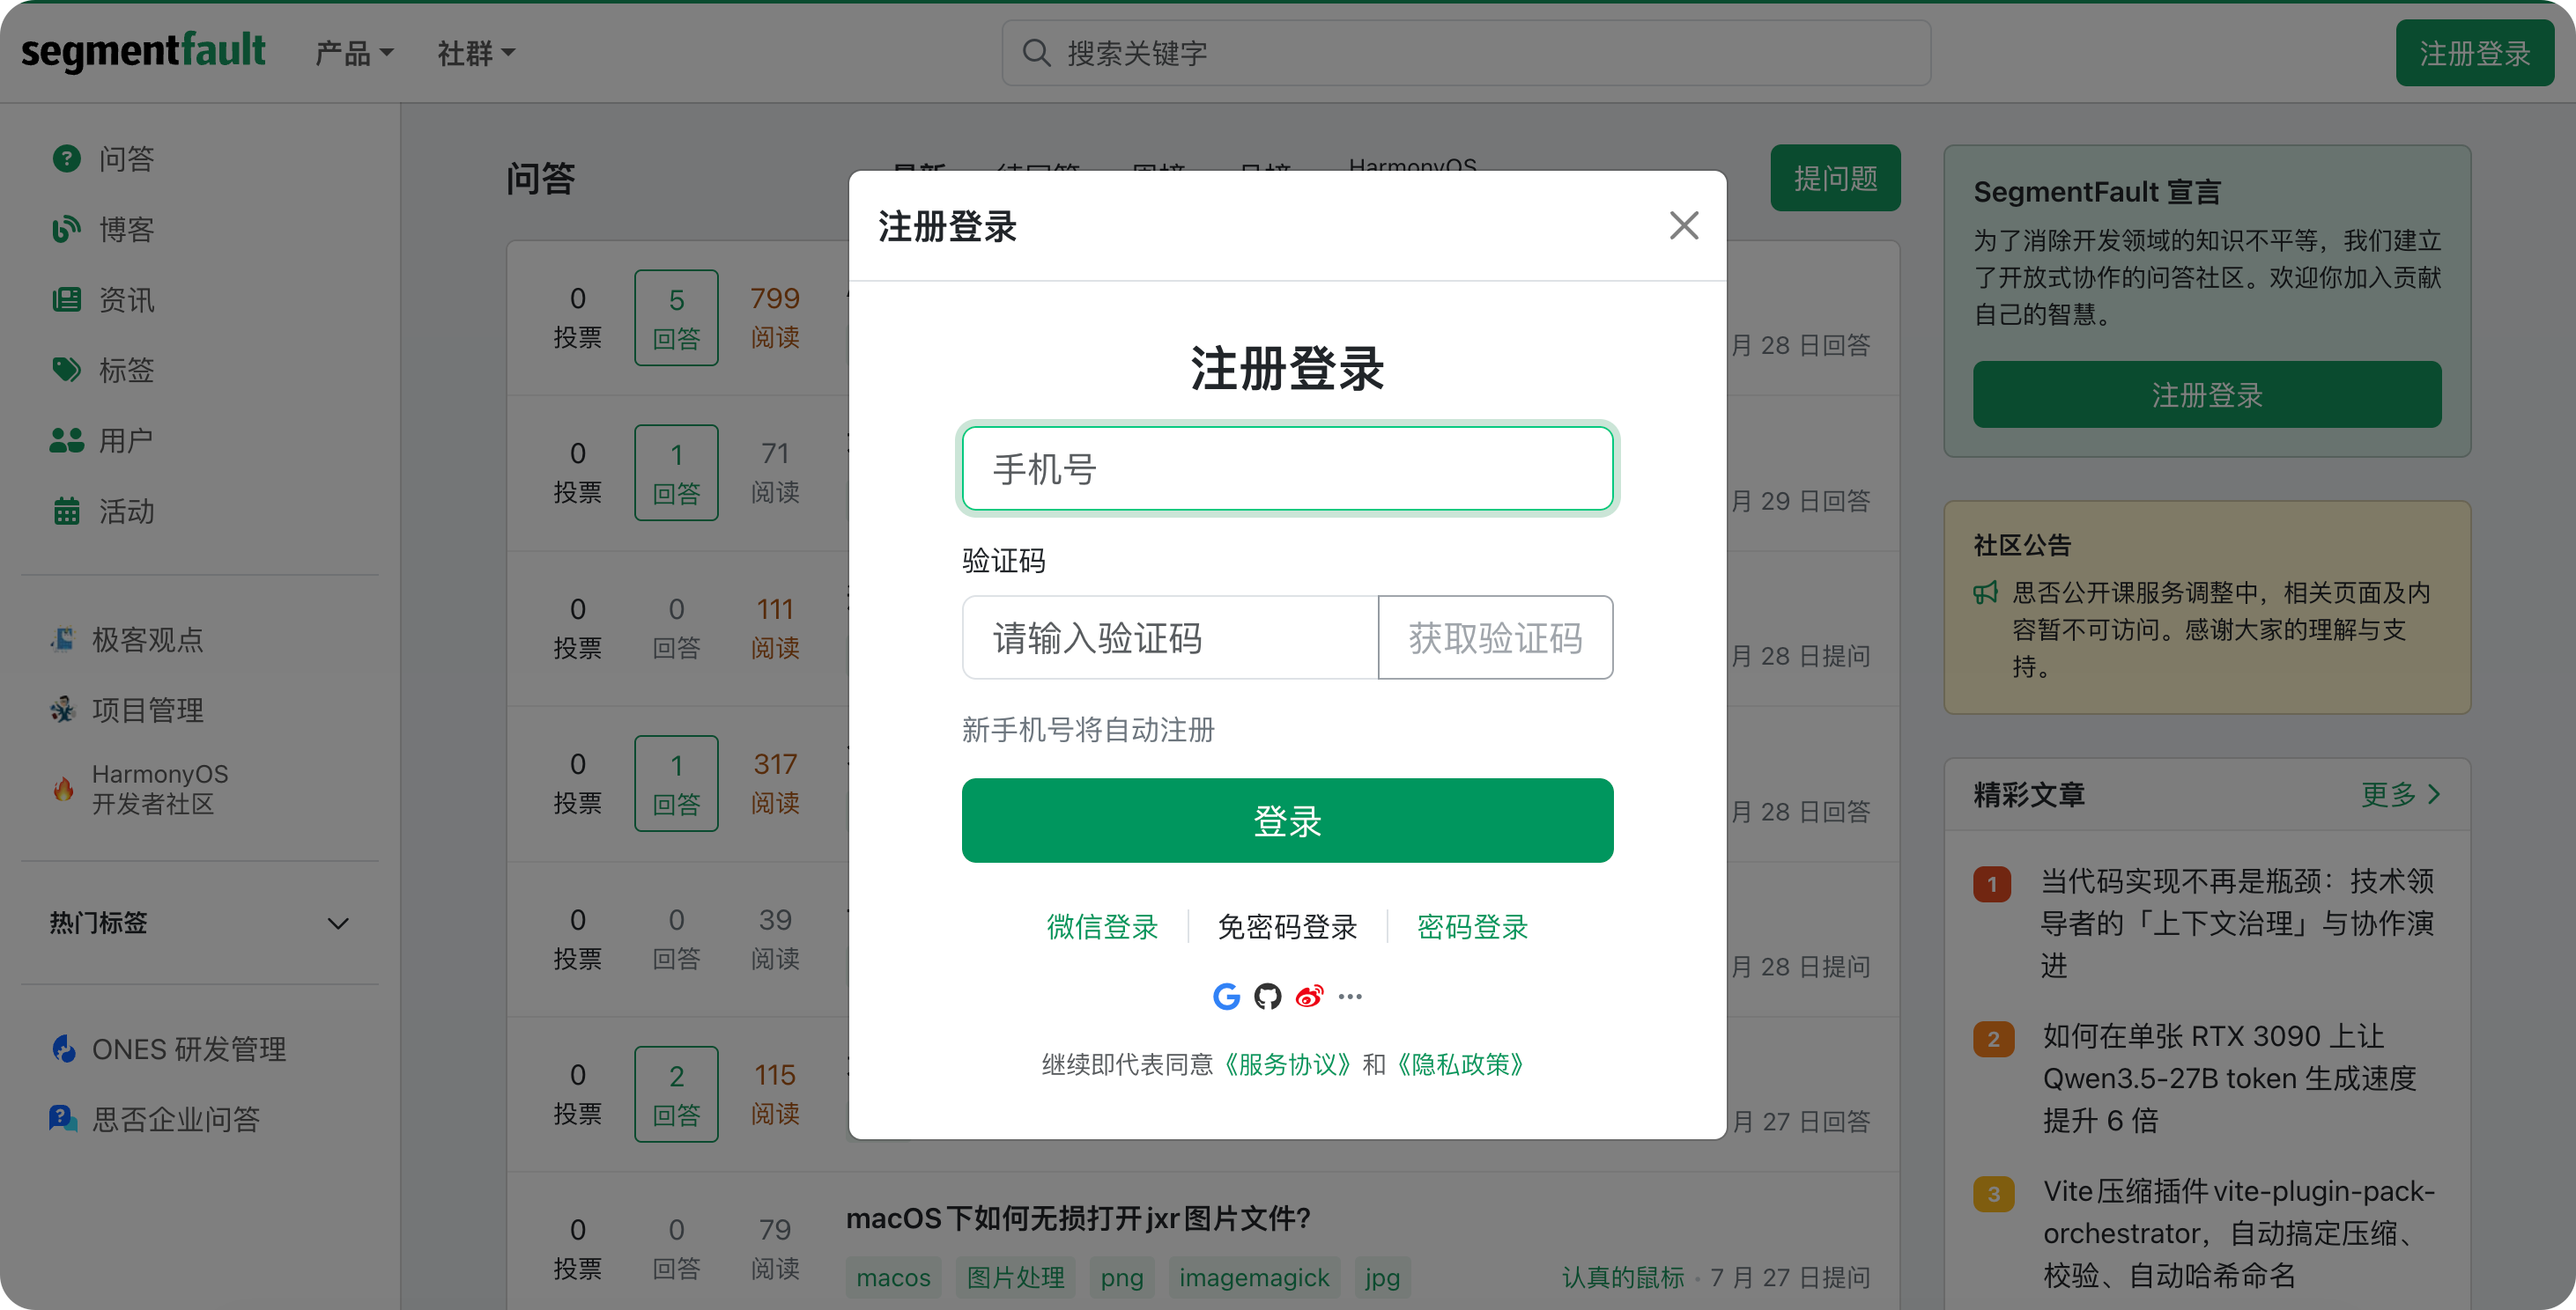Go to 问答 in the sidebar
2576x1310 pixels.
tap(126, 158)
